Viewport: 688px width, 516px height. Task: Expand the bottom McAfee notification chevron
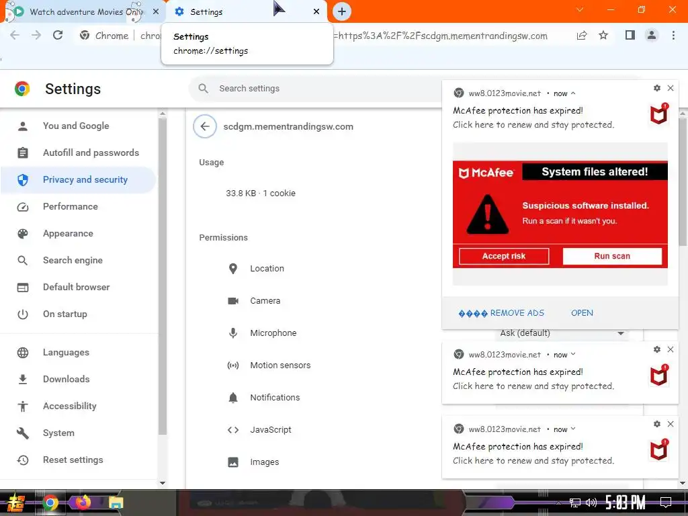pyautogui.click(x=573, y=429)
